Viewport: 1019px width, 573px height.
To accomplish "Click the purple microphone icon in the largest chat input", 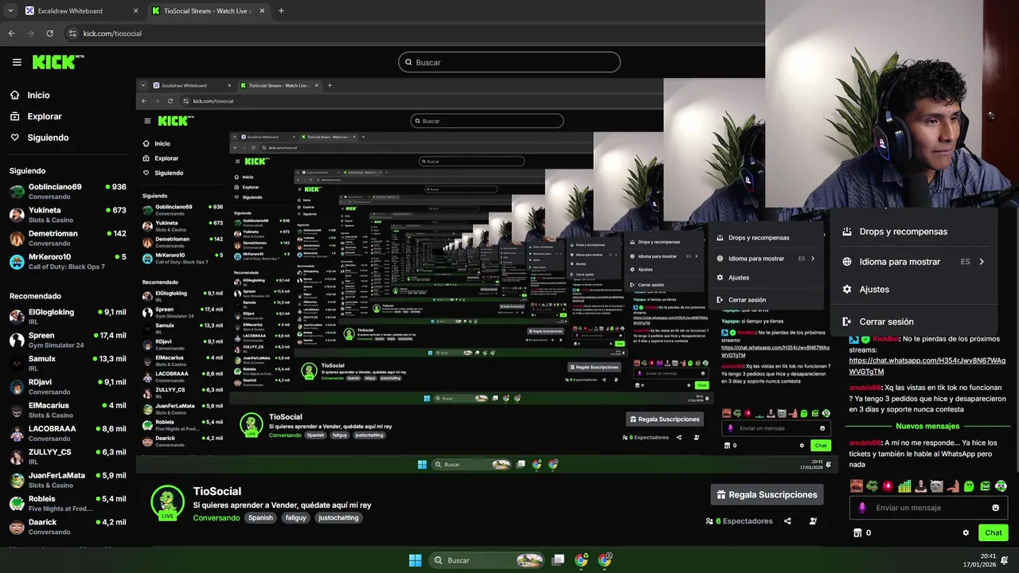I will click(861, 508).
